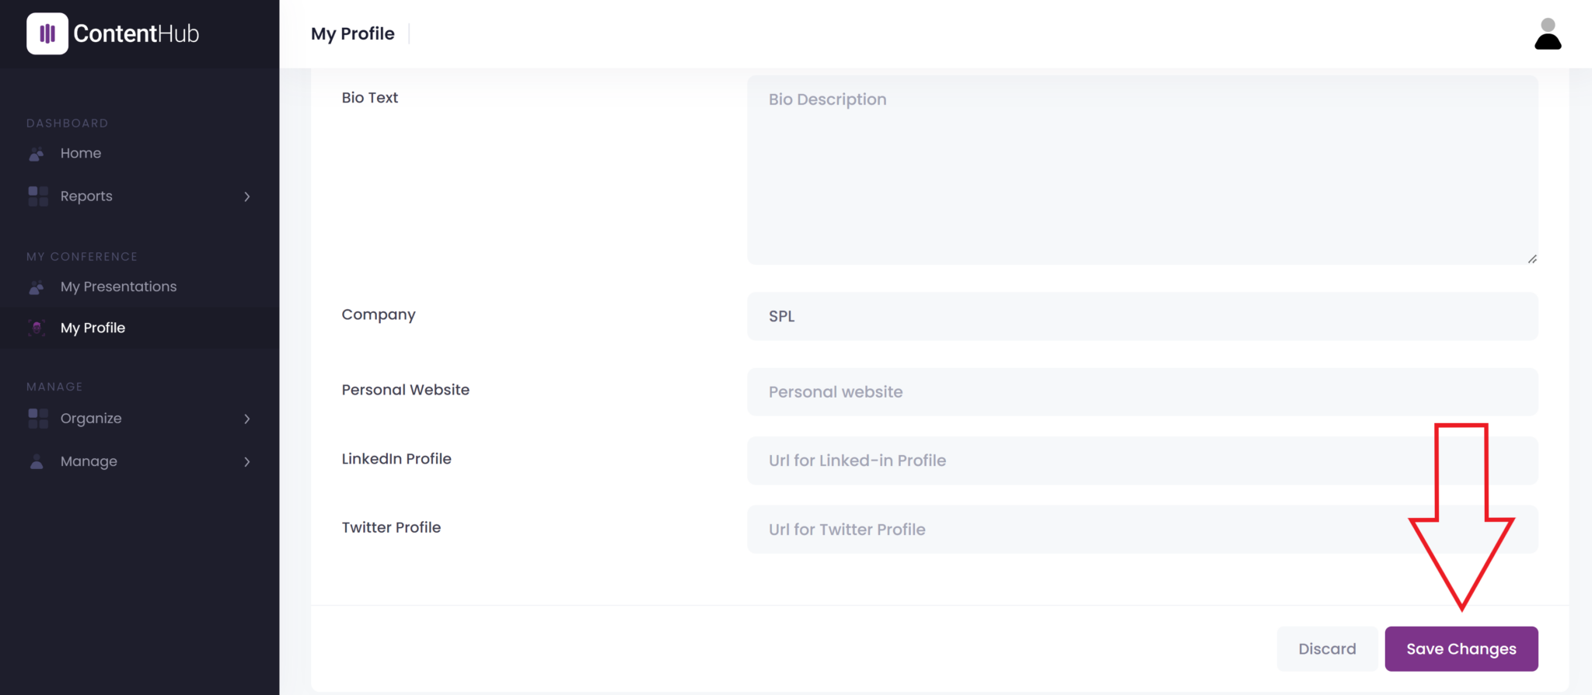Click the Organize grid icon
1592x695 pixels.
(38, 419)
